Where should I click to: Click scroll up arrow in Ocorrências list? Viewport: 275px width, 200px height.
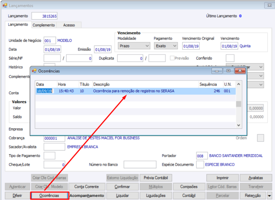239,84
